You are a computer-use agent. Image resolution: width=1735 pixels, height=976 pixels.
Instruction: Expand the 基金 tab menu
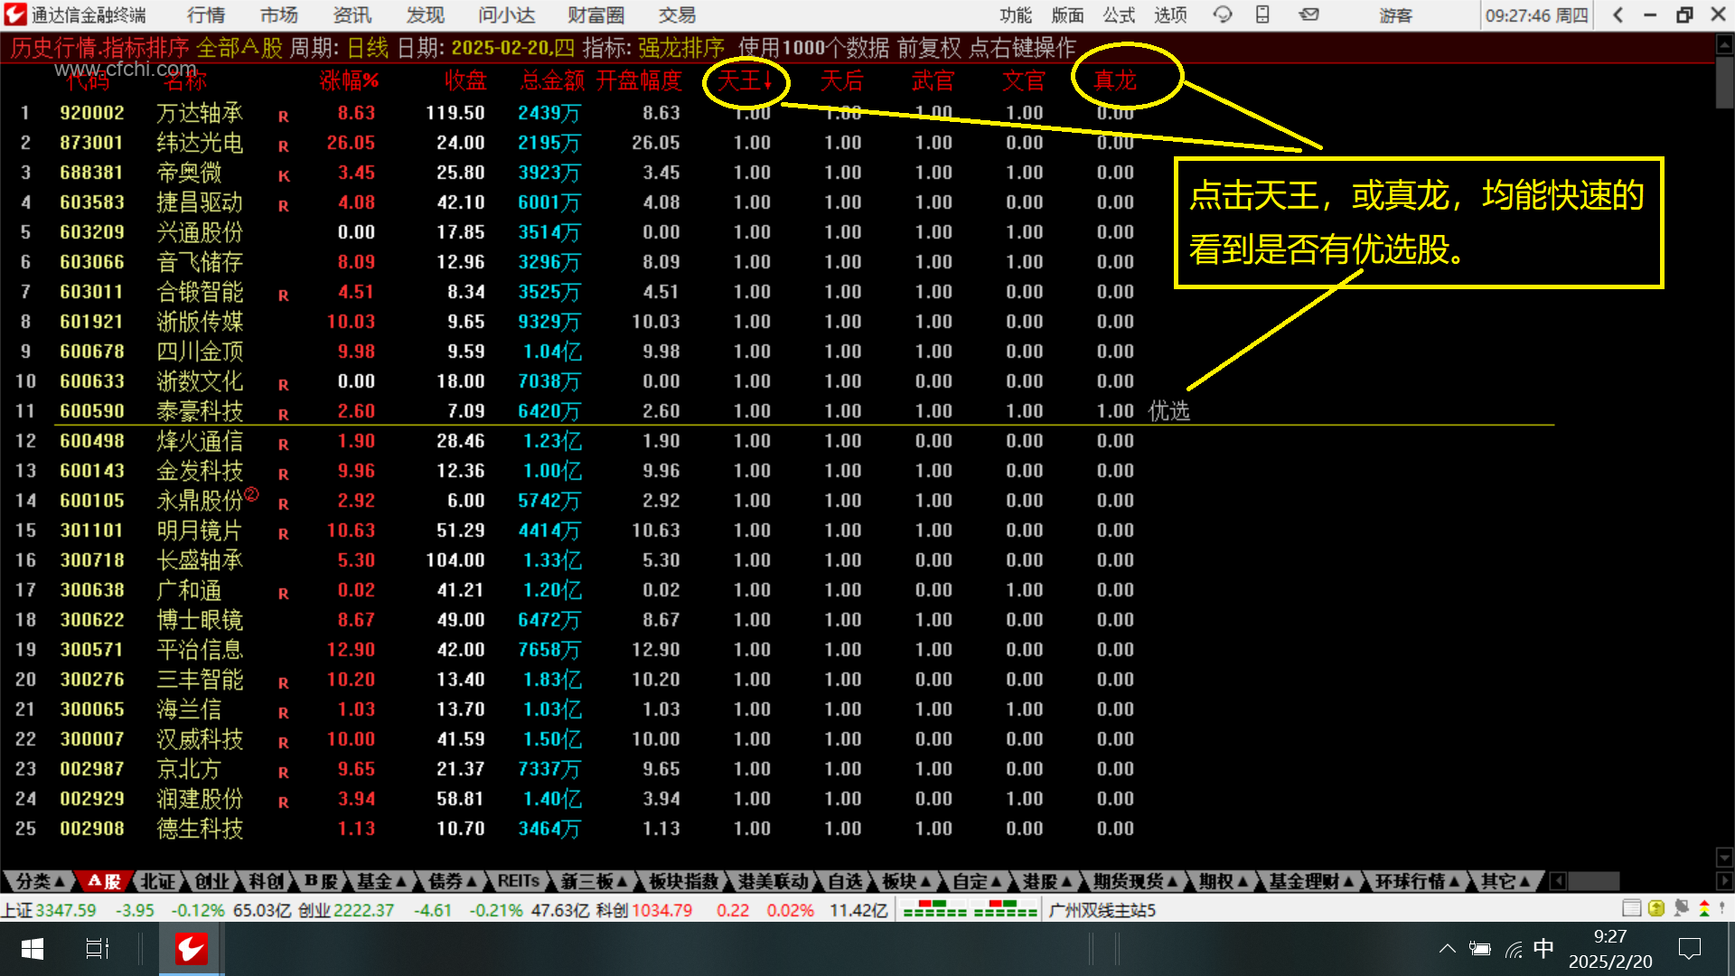click(380, 881)
